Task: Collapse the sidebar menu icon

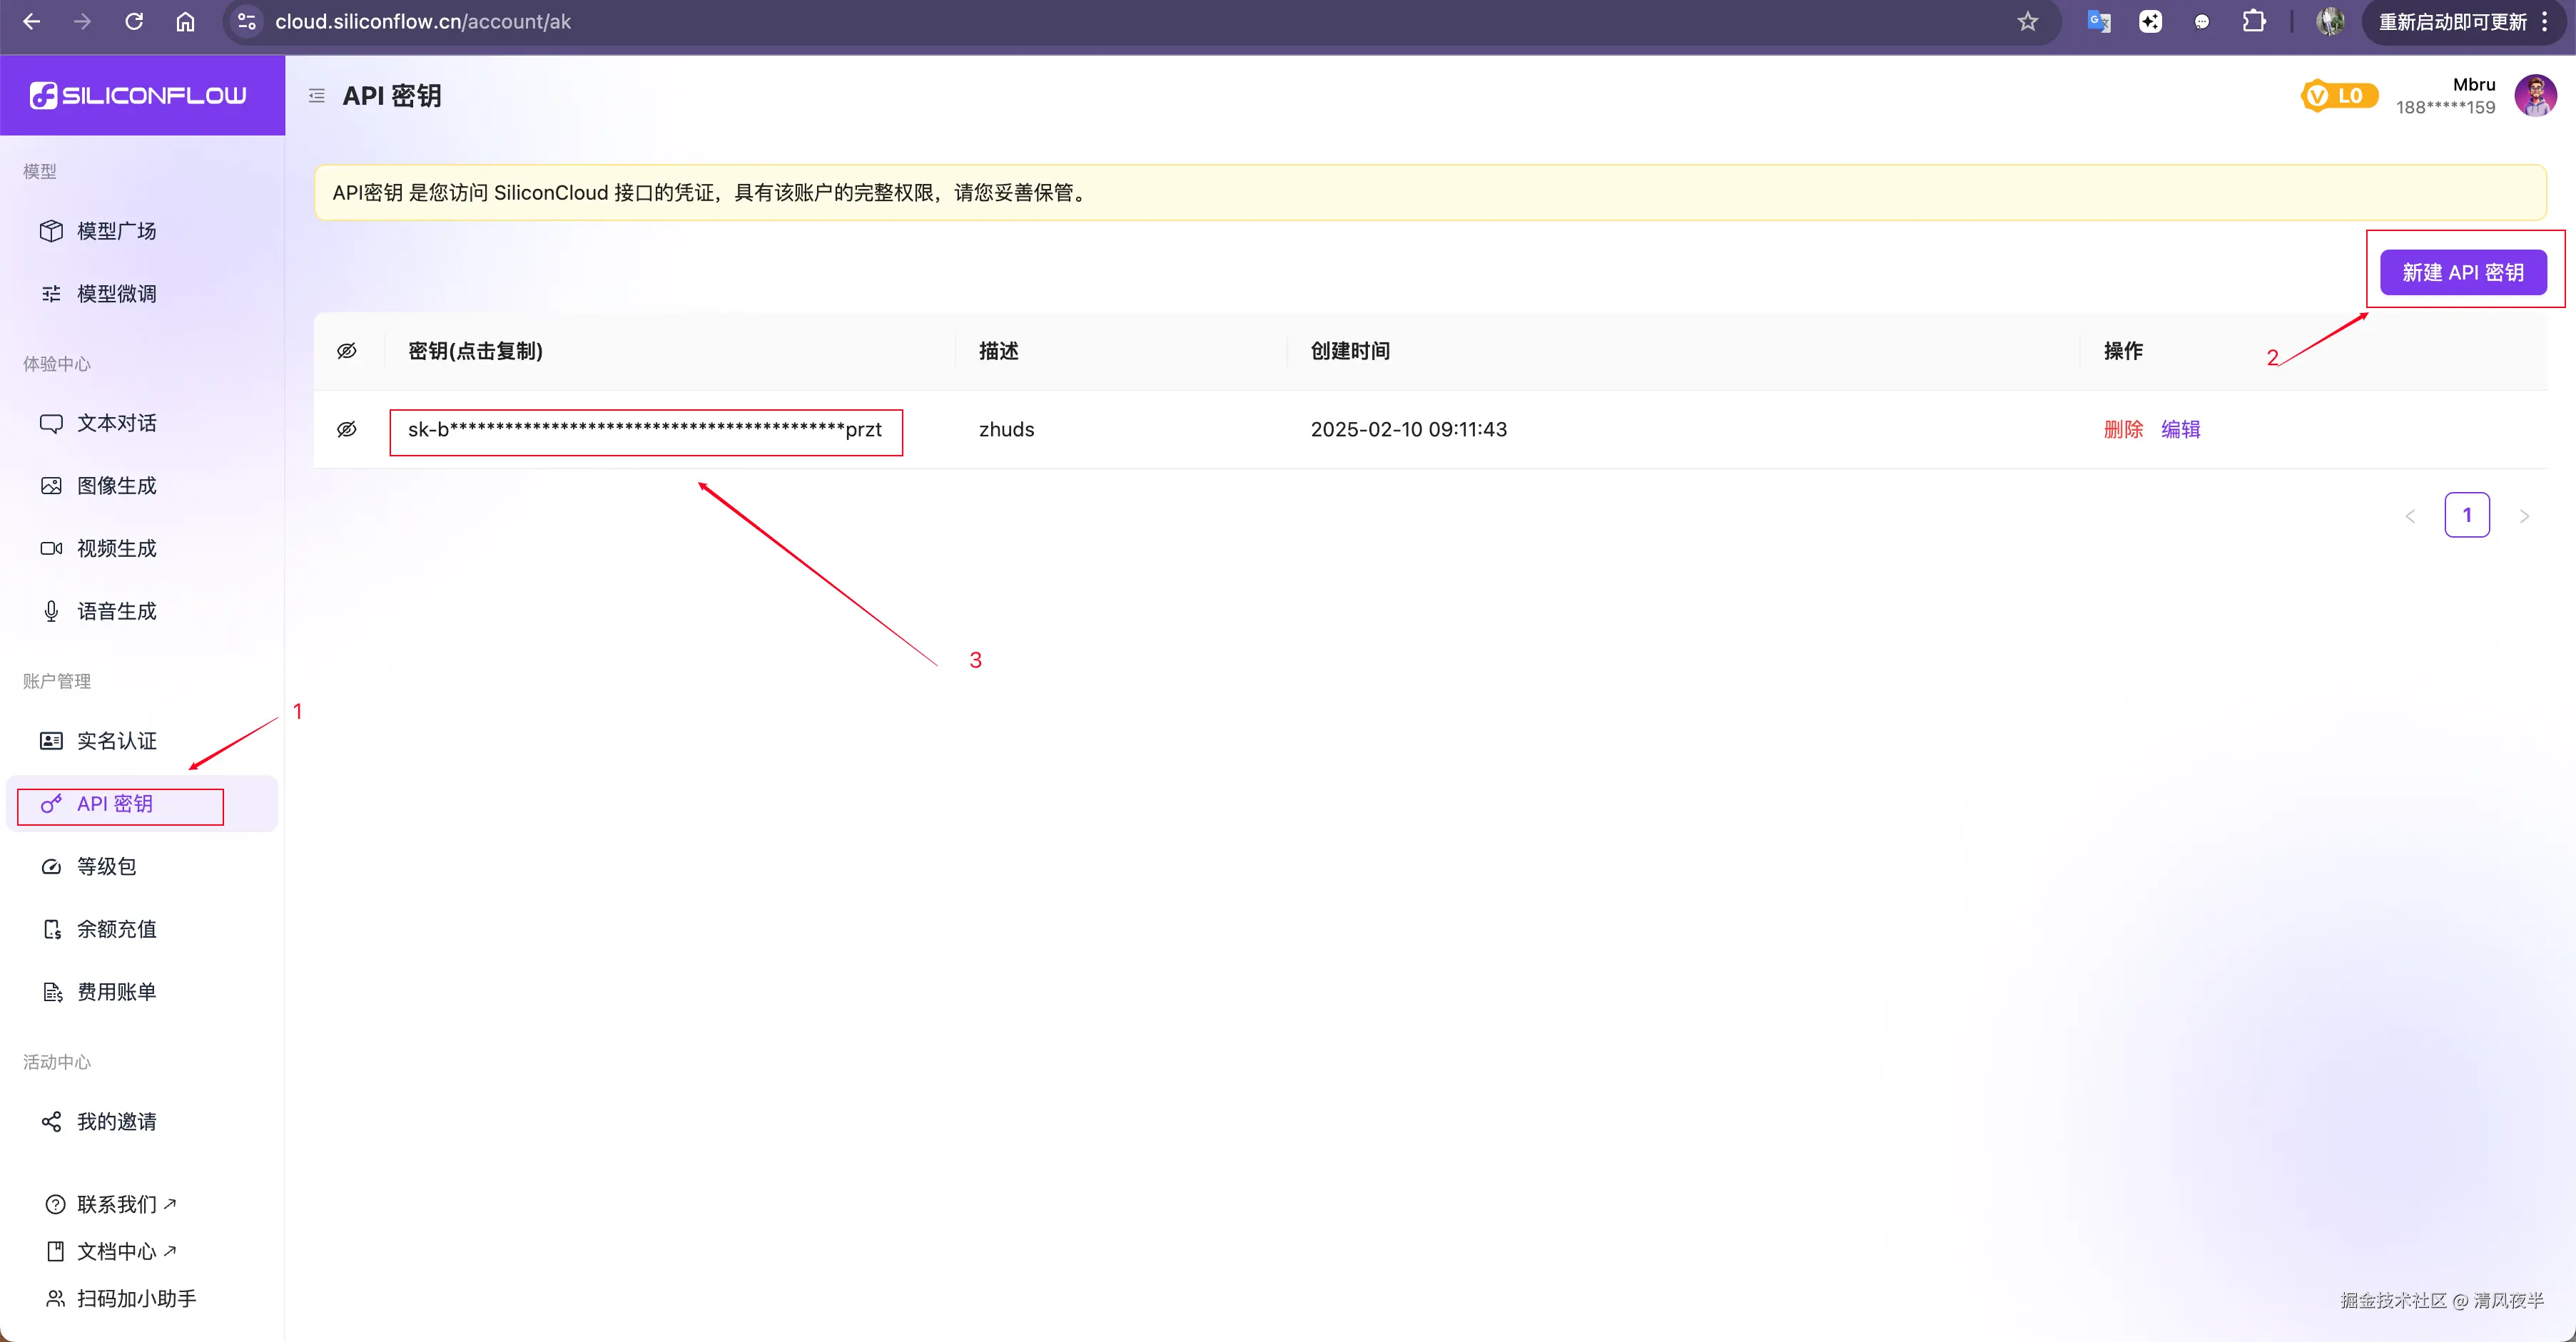Action: click(317, 96)
